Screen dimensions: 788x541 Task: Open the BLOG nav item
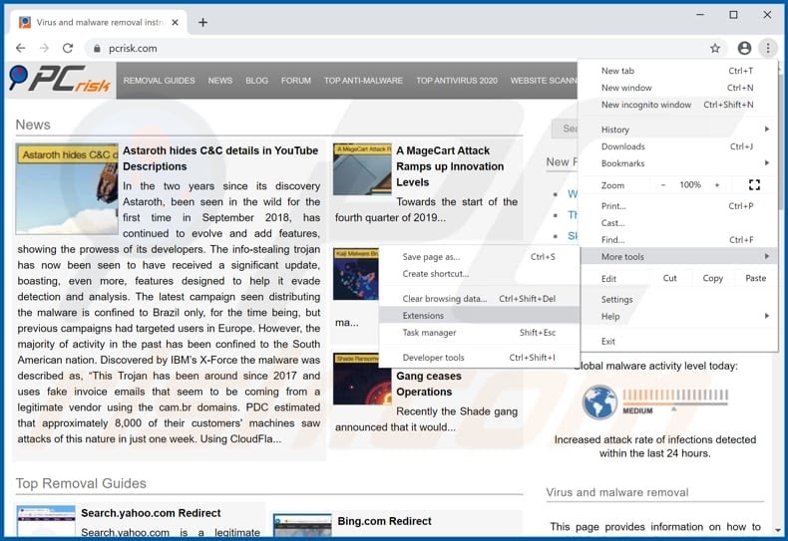(x=256, y=81)
